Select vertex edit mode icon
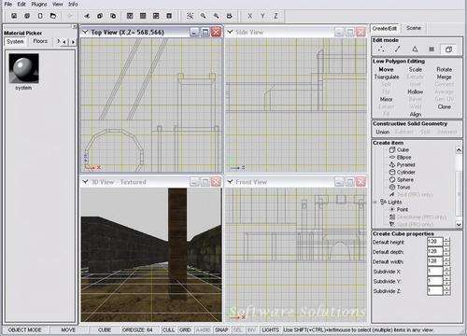 (x=381, y=49)
